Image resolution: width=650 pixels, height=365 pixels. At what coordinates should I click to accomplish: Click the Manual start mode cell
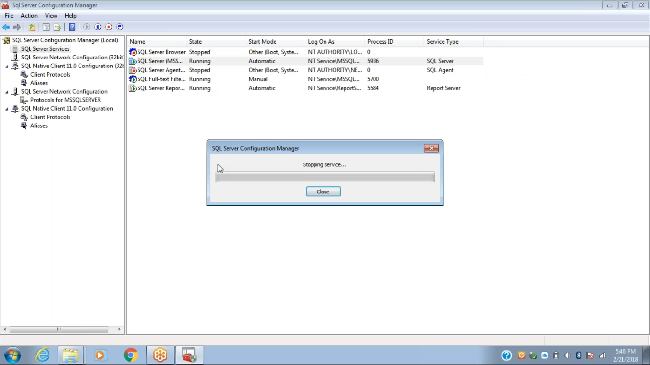pos(258,79)
